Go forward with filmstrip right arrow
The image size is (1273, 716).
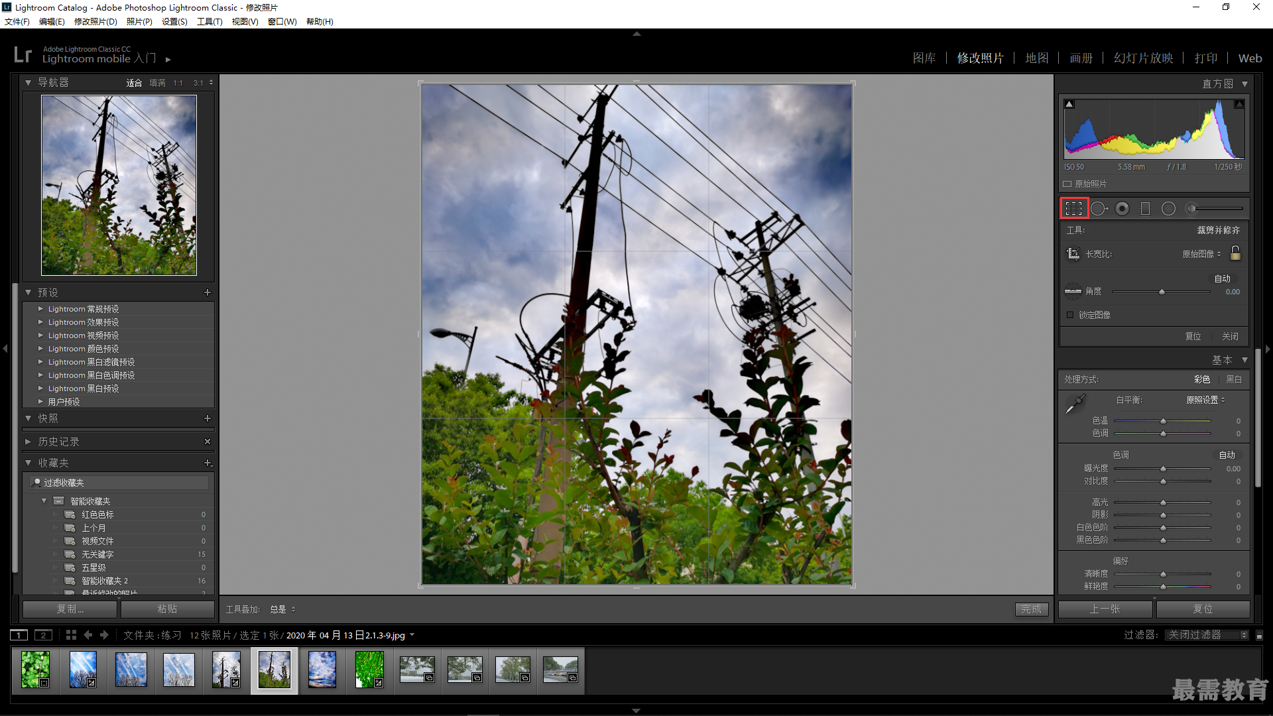point(104,635)
